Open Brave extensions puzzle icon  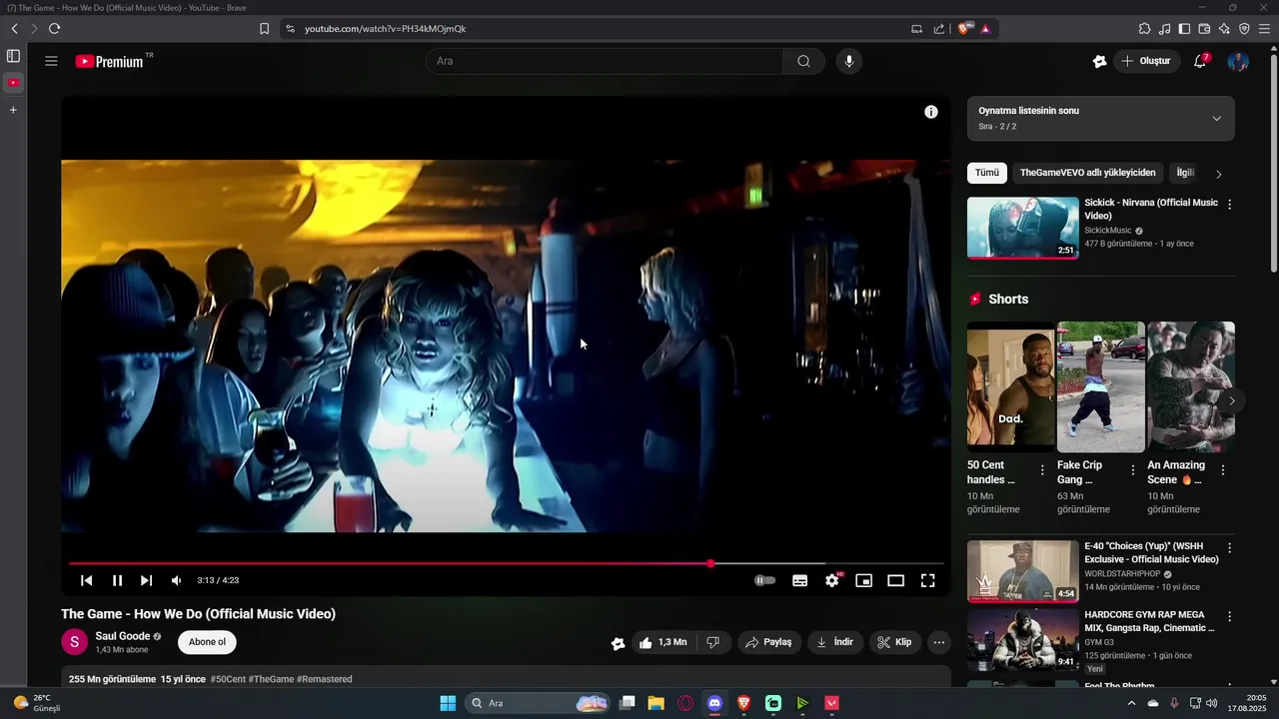pyautogui.click(x=1145, y=29)
